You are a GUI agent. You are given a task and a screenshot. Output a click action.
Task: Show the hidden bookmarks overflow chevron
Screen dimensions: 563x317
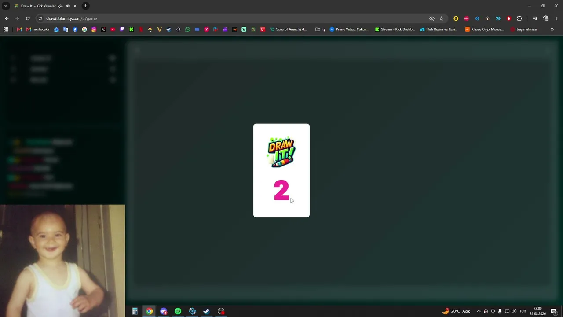pos(552,29)
